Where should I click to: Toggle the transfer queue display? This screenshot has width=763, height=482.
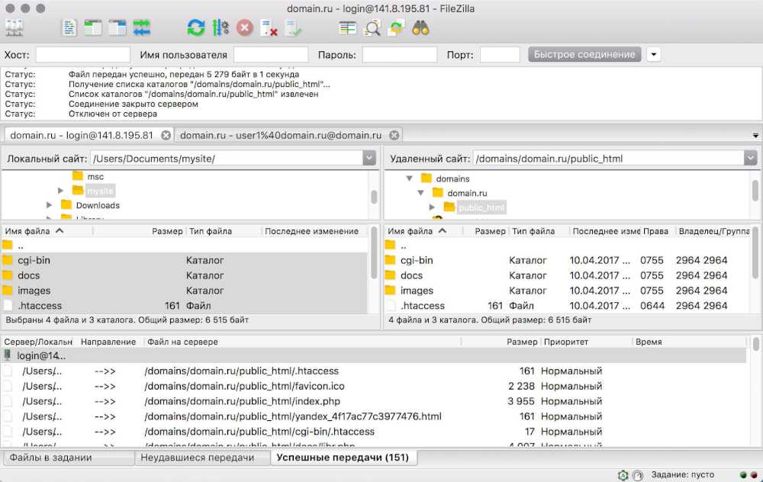click(141, 28)
